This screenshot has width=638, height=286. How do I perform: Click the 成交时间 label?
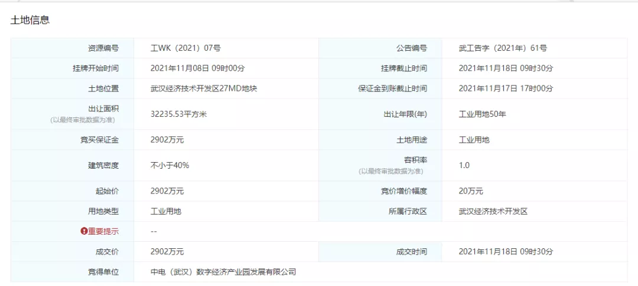click(x=412, y=252)
